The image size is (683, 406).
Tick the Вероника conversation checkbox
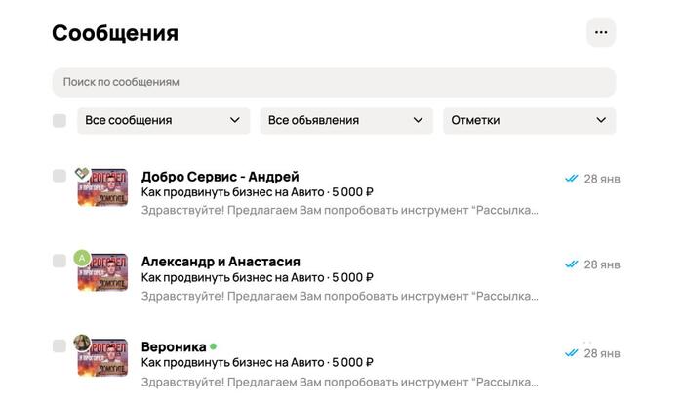point(60,346)
